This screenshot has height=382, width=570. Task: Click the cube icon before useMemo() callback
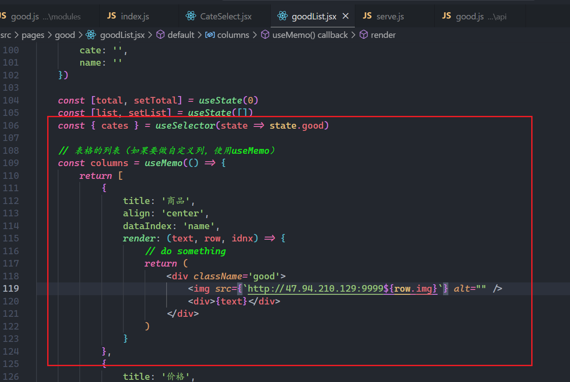(x=265, y=35)
